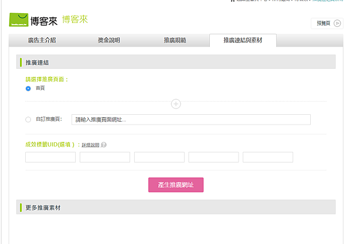The width and height of the screenshot is (344, 244).
Task: Choose the 自訂推廣頁 radio option
Action: tap(28, 119)
